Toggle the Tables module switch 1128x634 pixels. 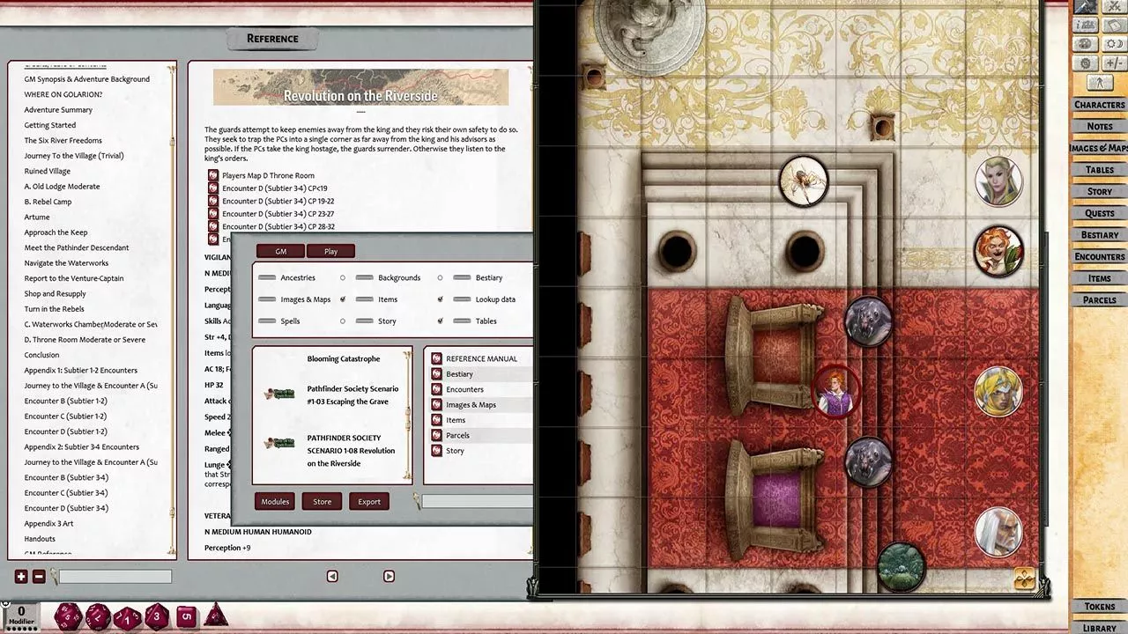(x=462, y=321)
